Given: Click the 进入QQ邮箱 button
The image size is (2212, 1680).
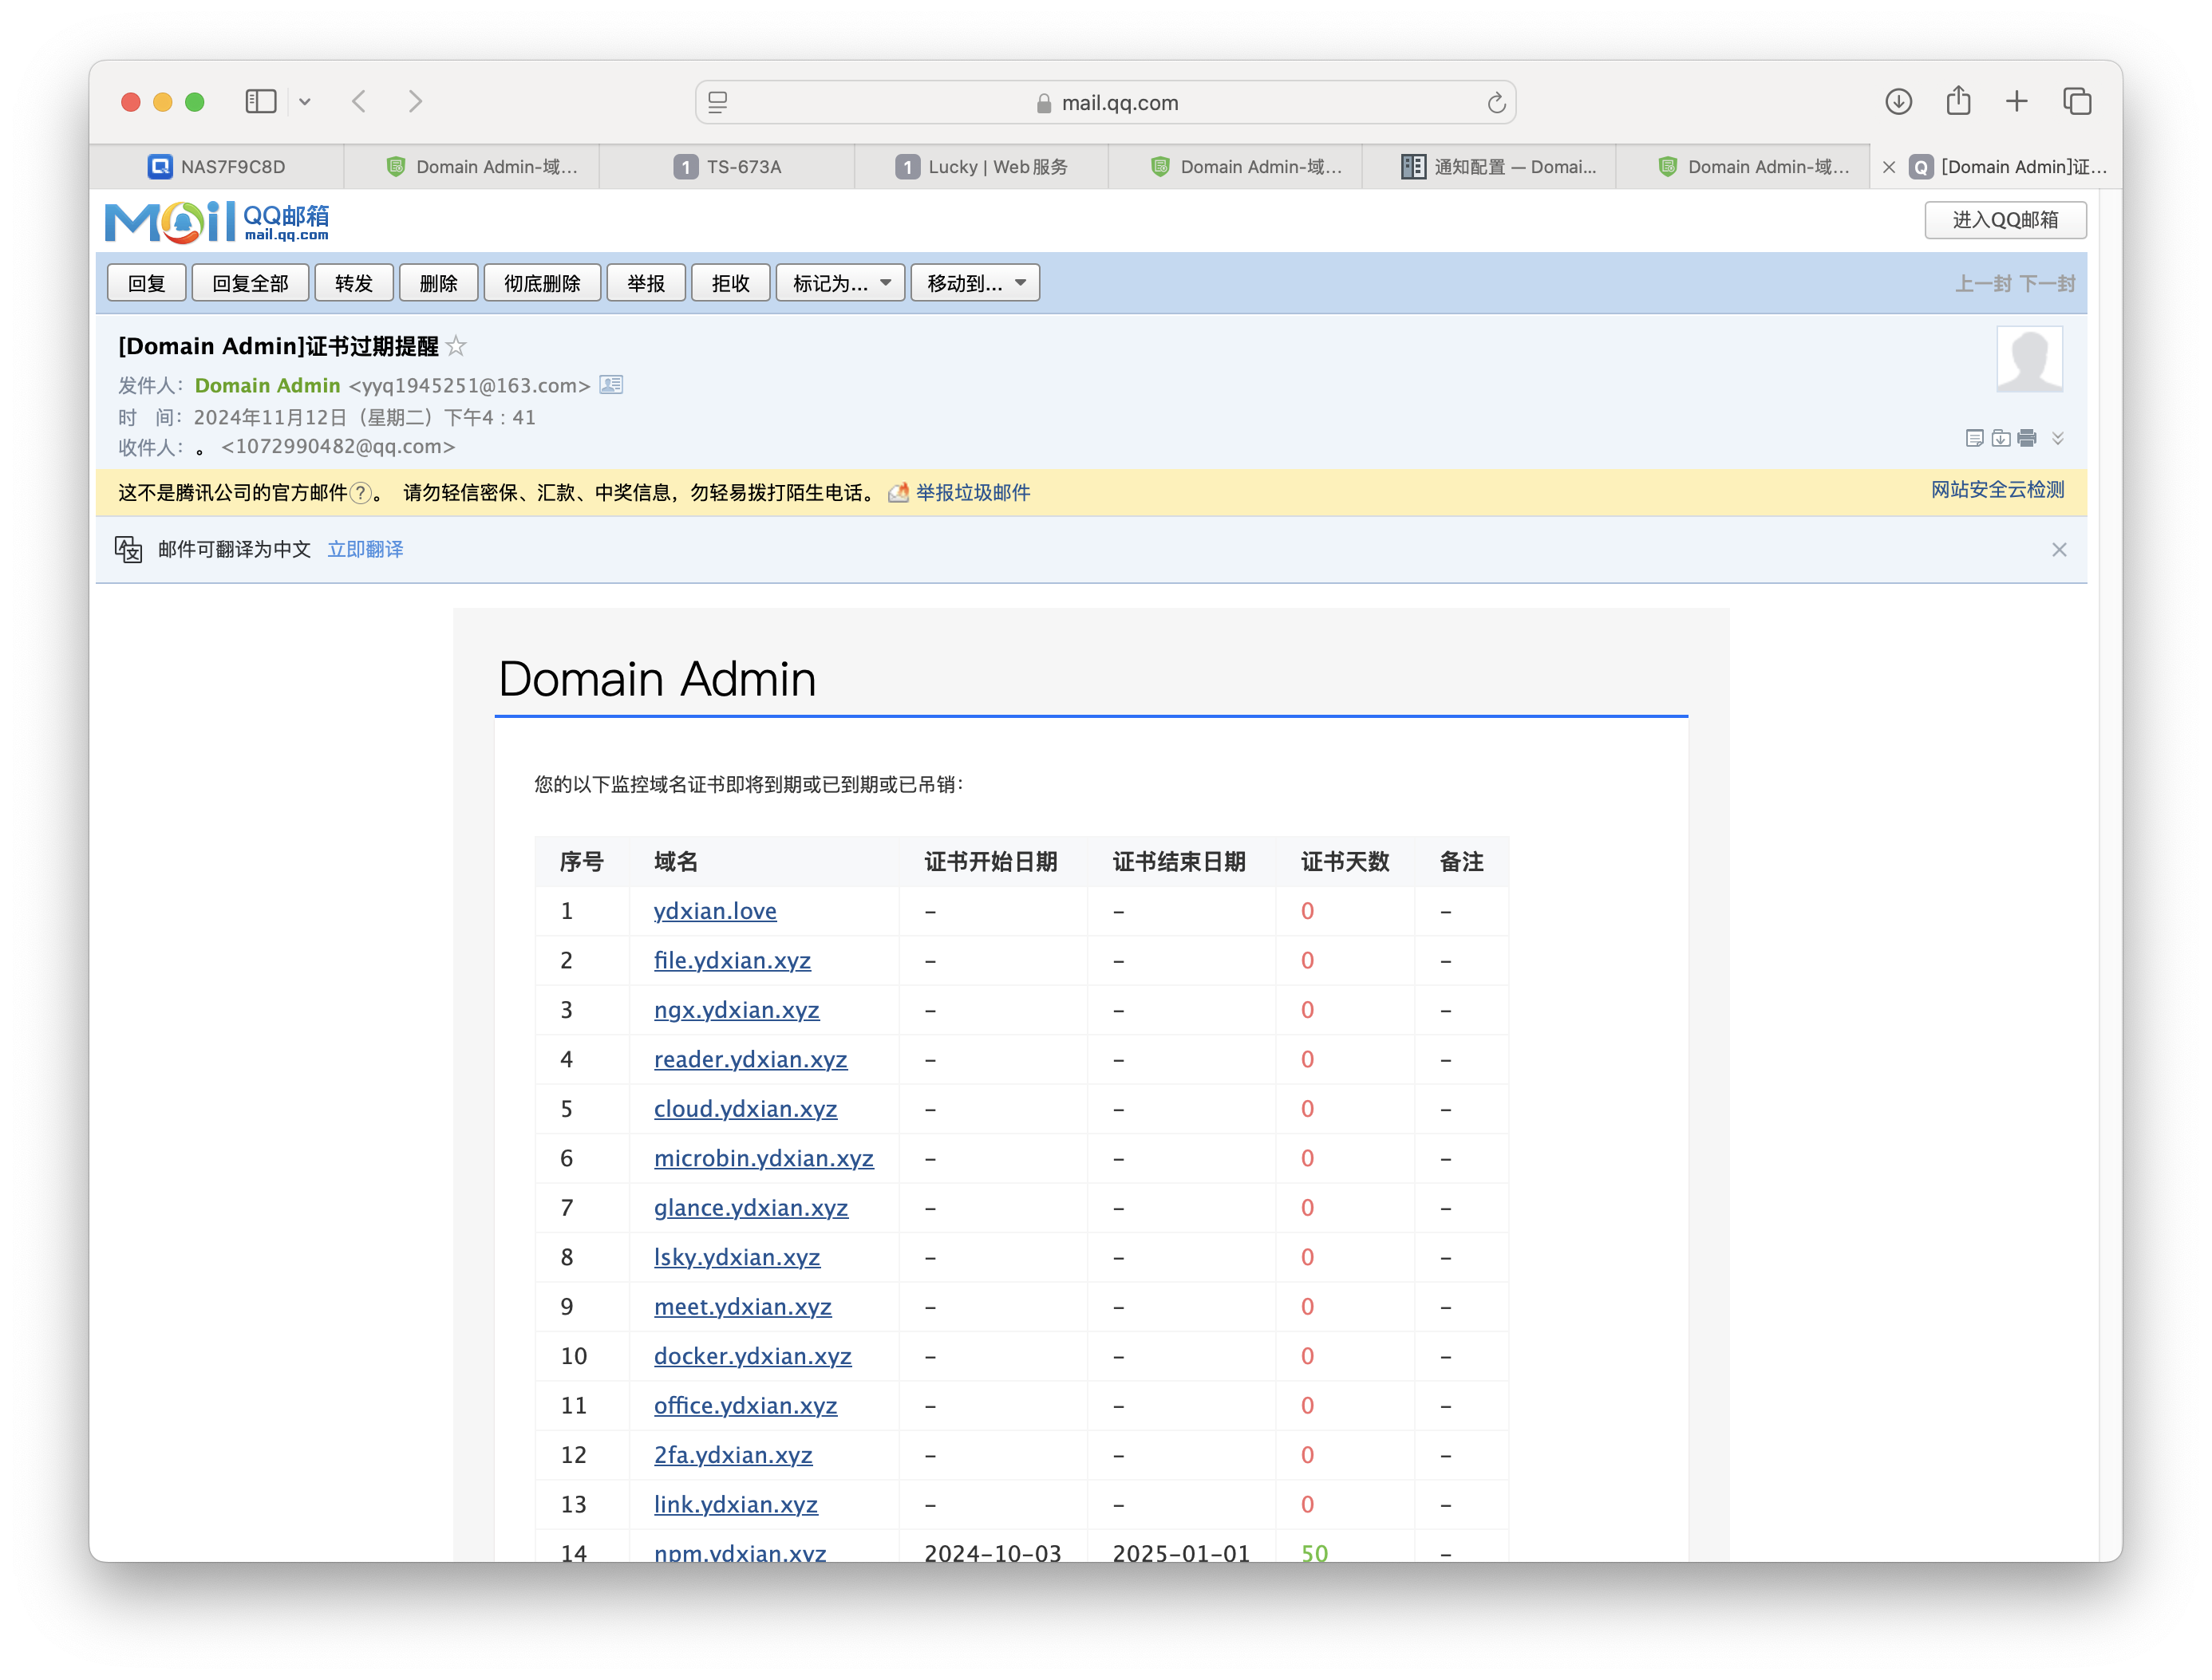Looking at the screenshot, I should pos(2005,220).
